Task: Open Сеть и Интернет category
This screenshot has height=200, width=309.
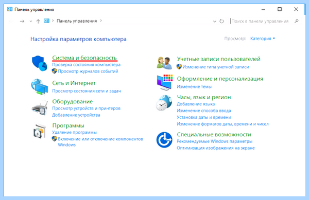Action: pos(74,83)
